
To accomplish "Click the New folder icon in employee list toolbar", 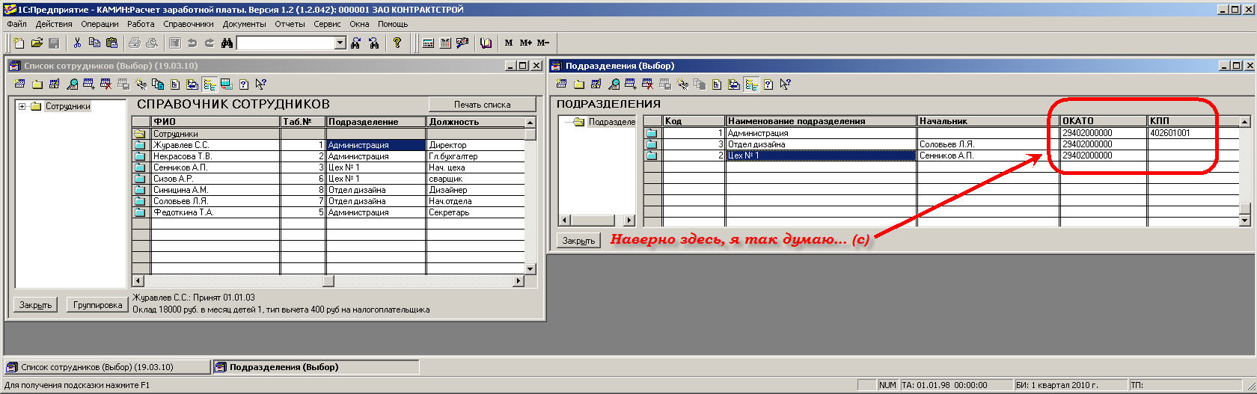I will tap(37, 84).
